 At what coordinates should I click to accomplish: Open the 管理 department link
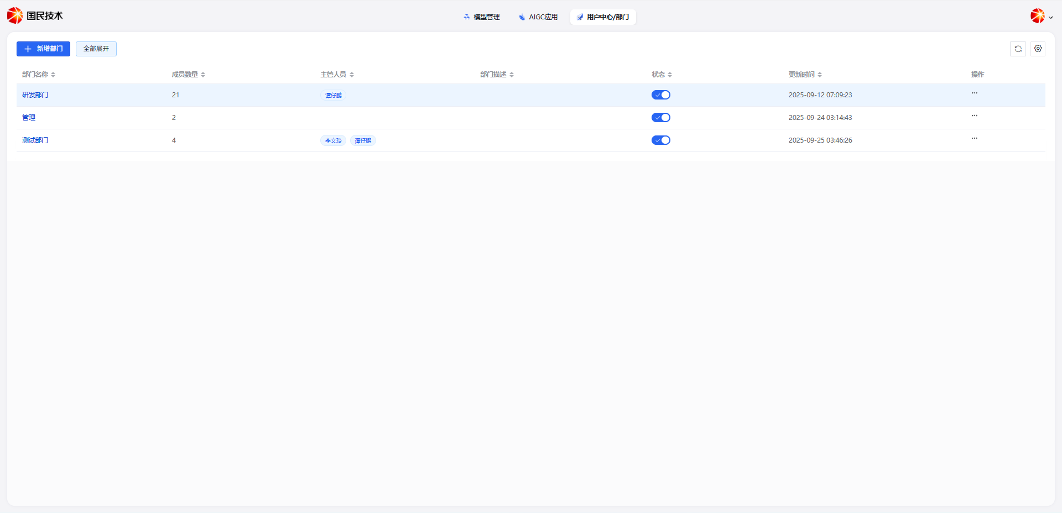point(29,118)
